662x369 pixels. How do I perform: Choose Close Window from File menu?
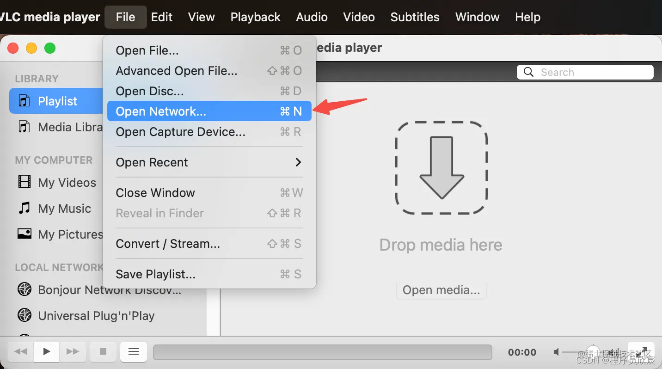coord(209,192)
